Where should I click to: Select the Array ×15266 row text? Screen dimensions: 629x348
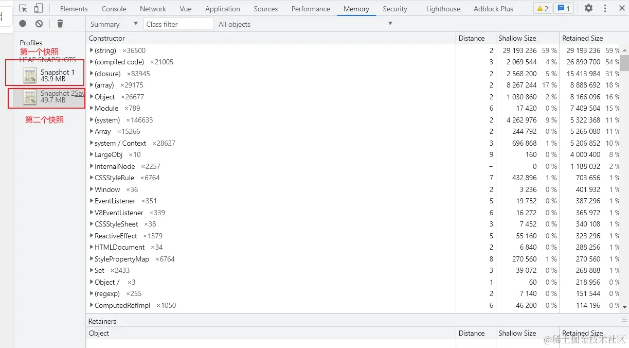[117, 131]
